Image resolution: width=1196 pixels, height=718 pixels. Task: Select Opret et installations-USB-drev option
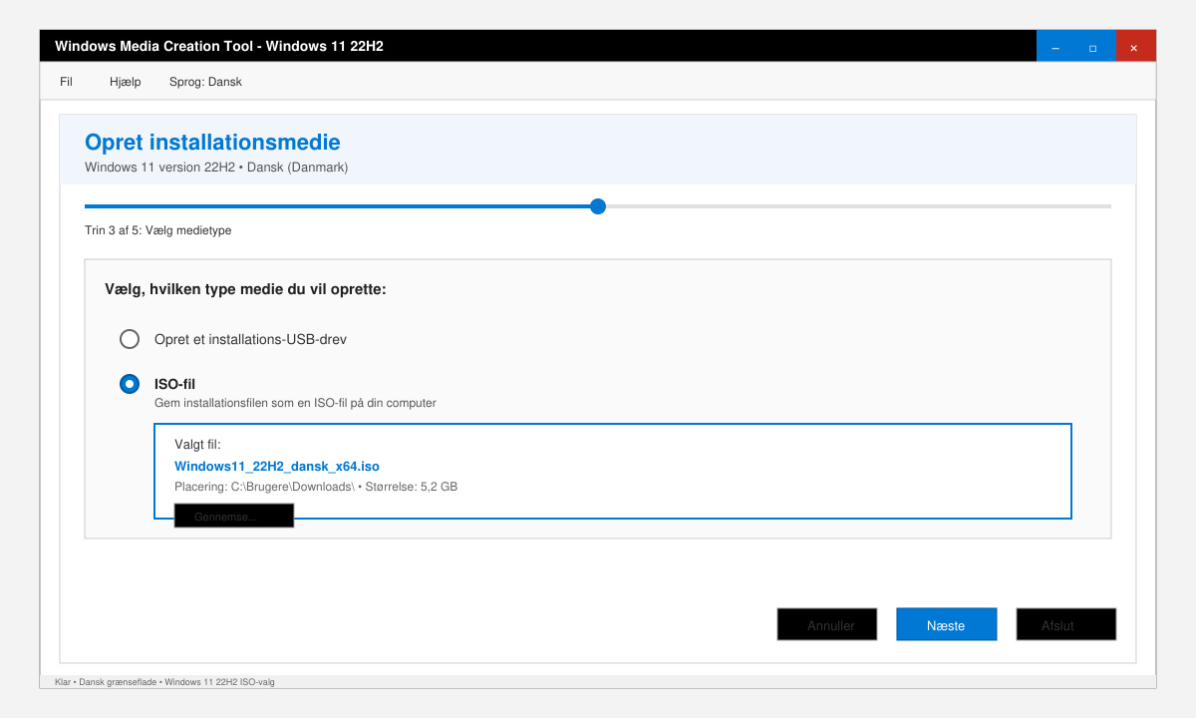coord(130,339)
